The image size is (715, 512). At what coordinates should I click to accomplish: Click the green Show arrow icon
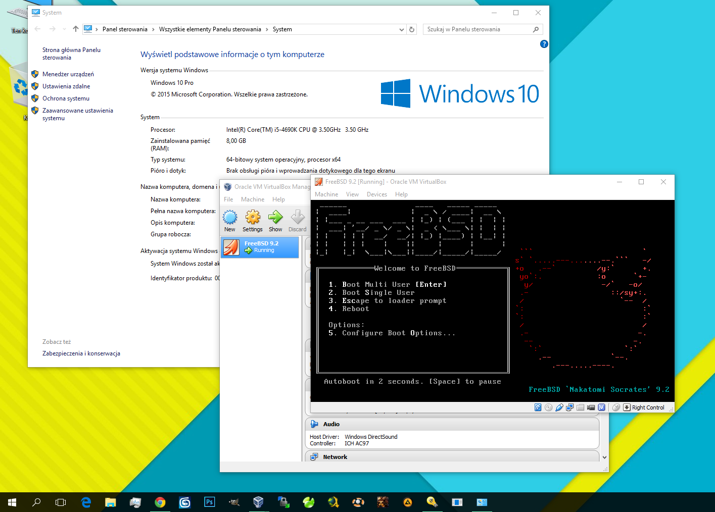coord(275,218)
